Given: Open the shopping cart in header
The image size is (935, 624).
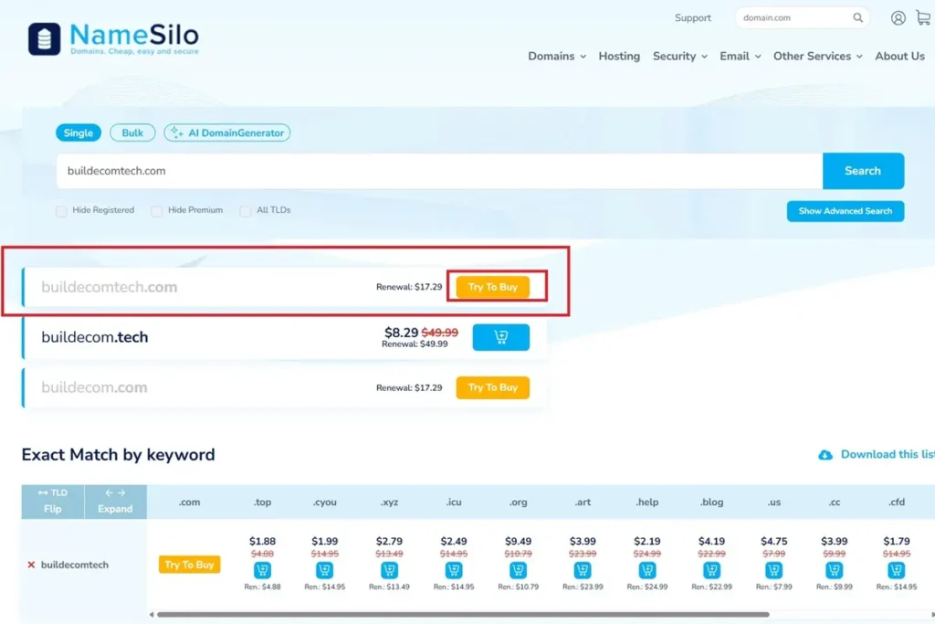Looking at the screenshot, I should coord(923,18).
